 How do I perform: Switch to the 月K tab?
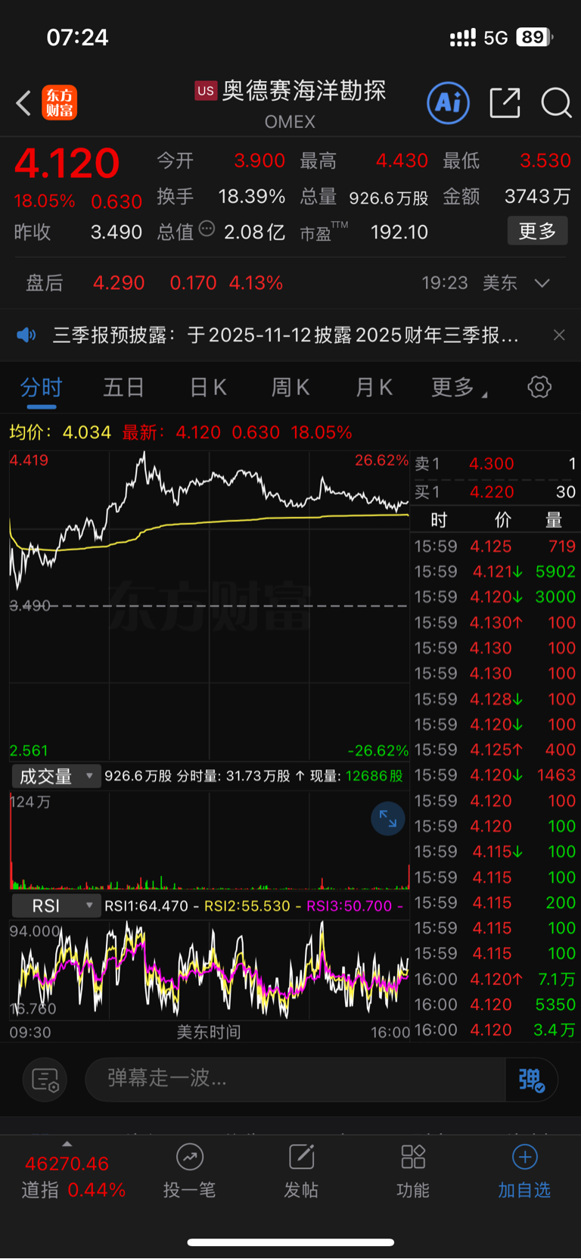(x=374, y=388)
